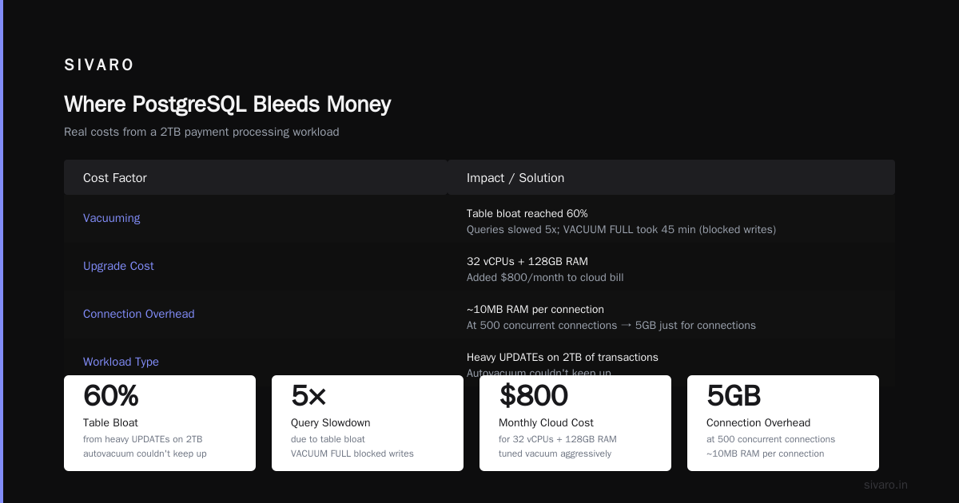Click the Impact / Solution column header
The image size is (959, 503).
[x=515, y=178]
